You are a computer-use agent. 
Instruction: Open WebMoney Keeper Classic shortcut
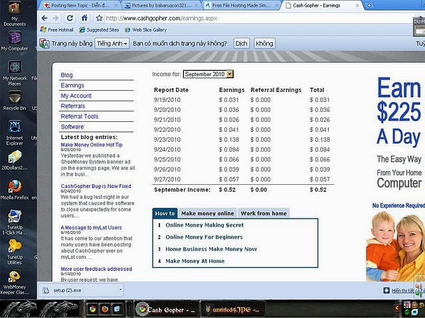point(15,282)
